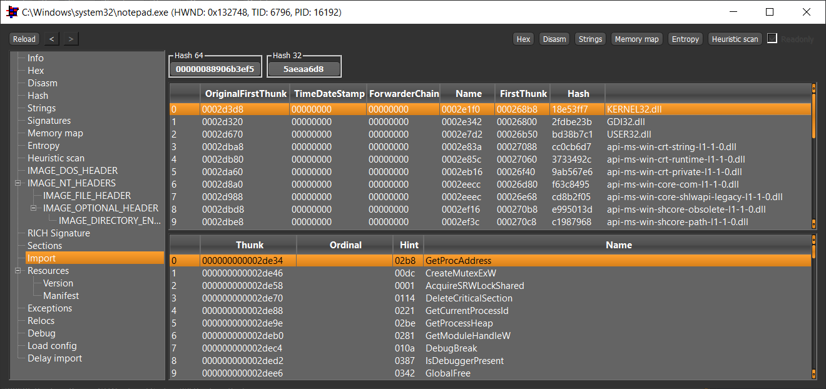Click the Hash 32 value field
Image resolution: width=826 pixels, height=389 pixels.
pyautogui.click(x=303, y=69)
